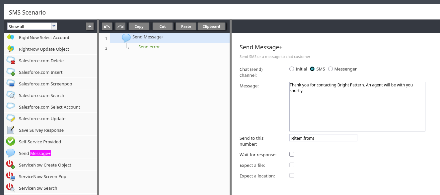Image resolution: width=440 pixels, height=195 pixels.
Task: Choose ServiceNow Screen Pop in the list
Action: pyautogui.click(x=42, y=176)
